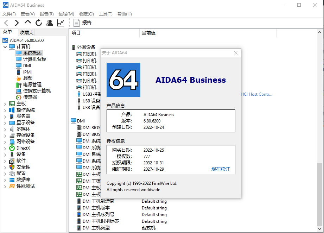Screen dimensions: 324x233
Task: Expand the 操作系统 tree node
Action: [x=5, y=111]
